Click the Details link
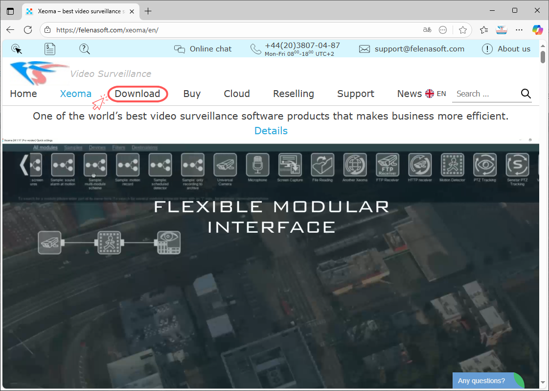Image resolution: width=549 pixels, height=391 pixels. point(271,130)
